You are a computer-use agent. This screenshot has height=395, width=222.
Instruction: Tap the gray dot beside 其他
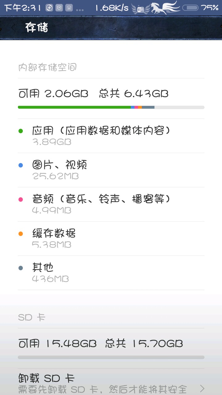pyautogui.click(x=21, y=268)
